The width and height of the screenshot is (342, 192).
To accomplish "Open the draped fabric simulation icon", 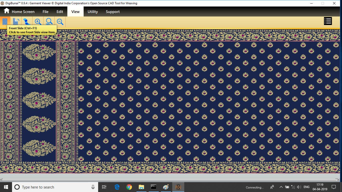I will 27,21.
